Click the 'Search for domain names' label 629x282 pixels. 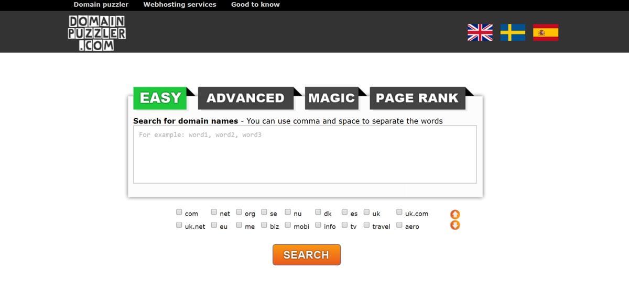coord(186,121)
